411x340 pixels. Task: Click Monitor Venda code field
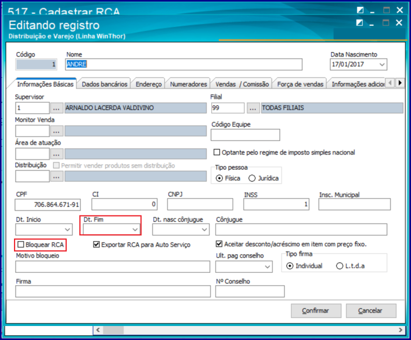click(x=32, y=131)
